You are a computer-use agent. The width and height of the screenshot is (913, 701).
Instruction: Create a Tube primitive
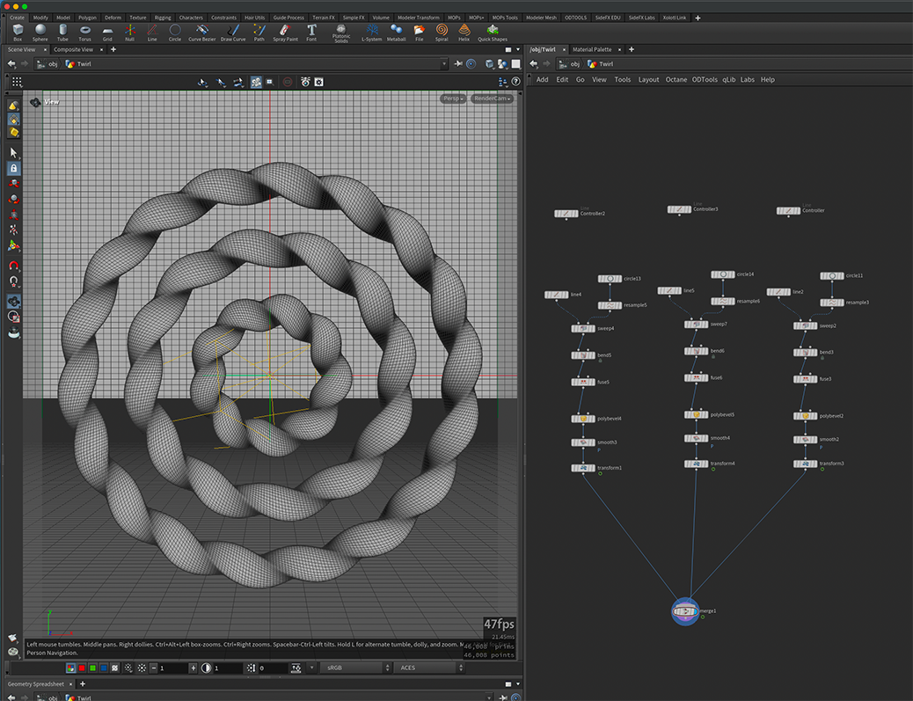click(62, 32)
